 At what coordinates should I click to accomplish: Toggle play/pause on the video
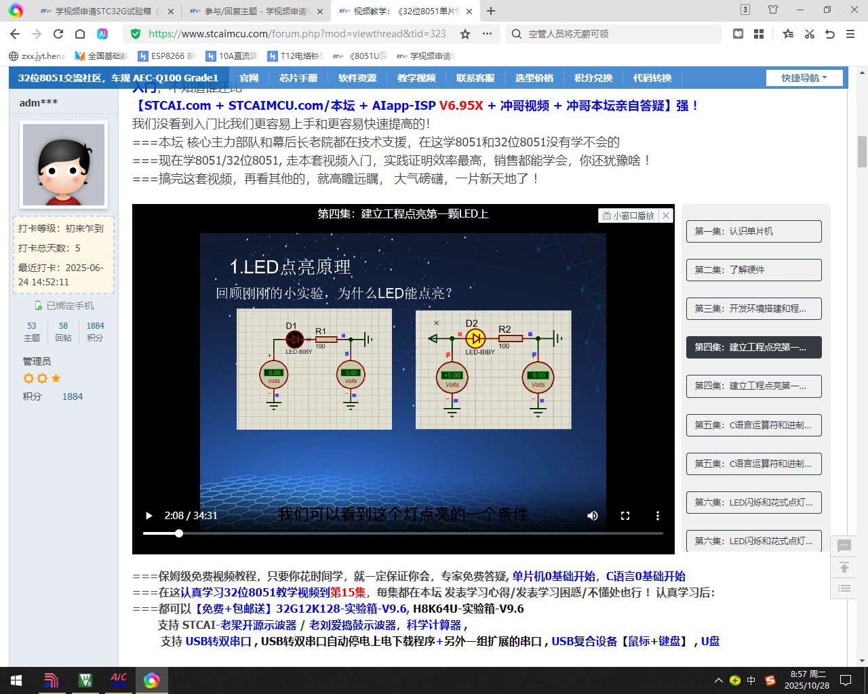[149, 516]
